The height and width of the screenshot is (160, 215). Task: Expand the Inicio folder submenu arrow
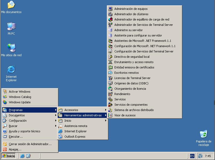pyautogui.click(x=106, y=121)
